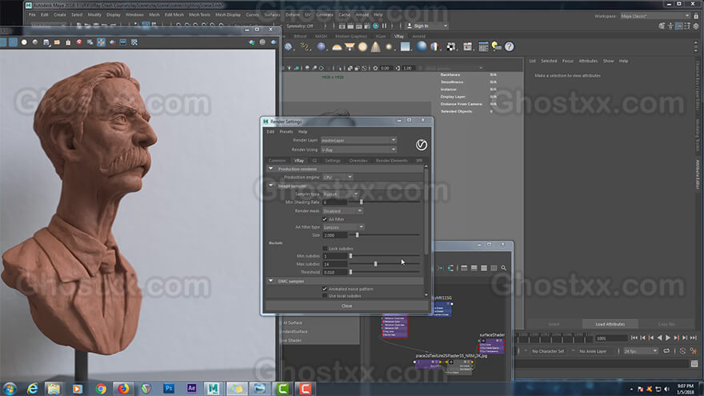Click the pause icon in Maya status line

[384, 26]
